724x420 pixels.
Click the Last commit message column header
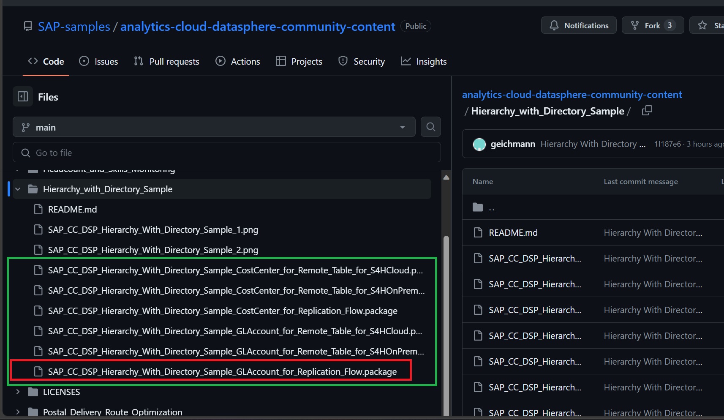pos(641,181)
